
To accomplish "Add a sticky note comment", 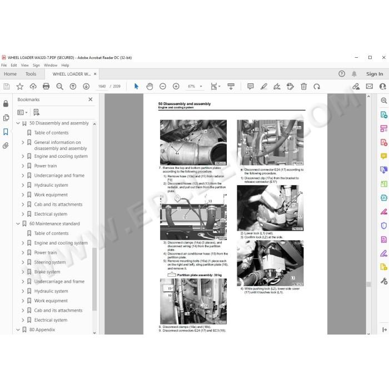I will tap(250, 86).
